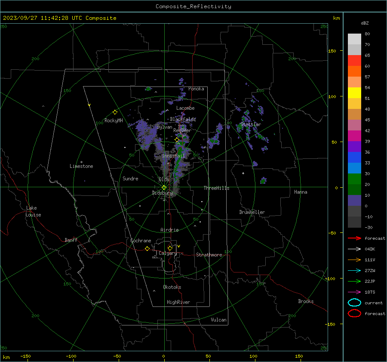Click the 18TS legend text

click(370, 292)
